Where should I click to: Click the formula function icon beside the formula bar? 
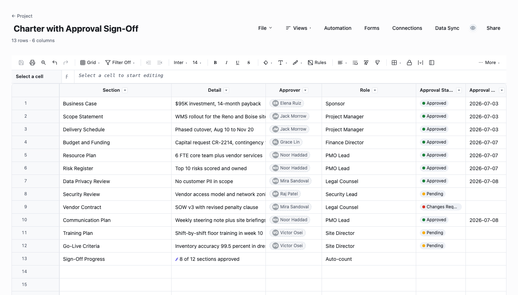click(67, 77)
